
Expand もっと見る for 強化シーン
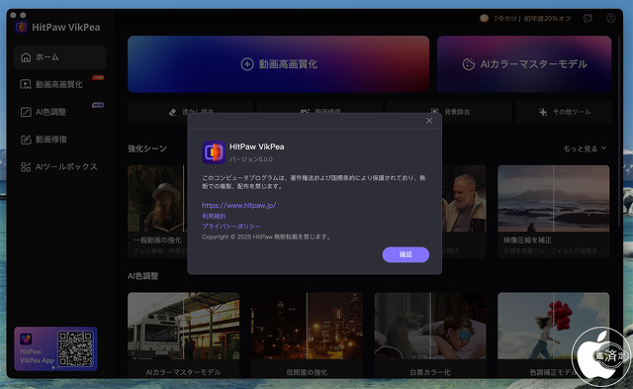(x=585, y=148)
